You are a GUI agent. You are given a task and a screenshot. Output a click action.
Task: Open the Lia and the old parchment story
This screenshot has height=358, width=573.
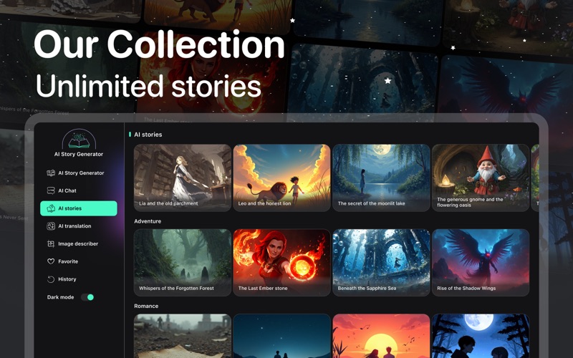coord(183,178)
